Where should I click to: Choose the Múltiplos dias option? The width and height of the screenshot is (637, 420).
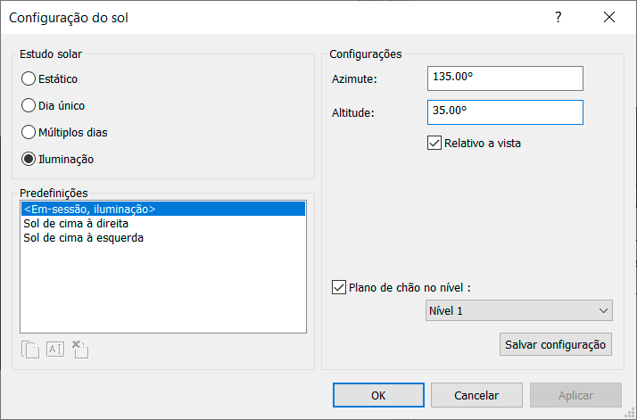tap(29, 132)
